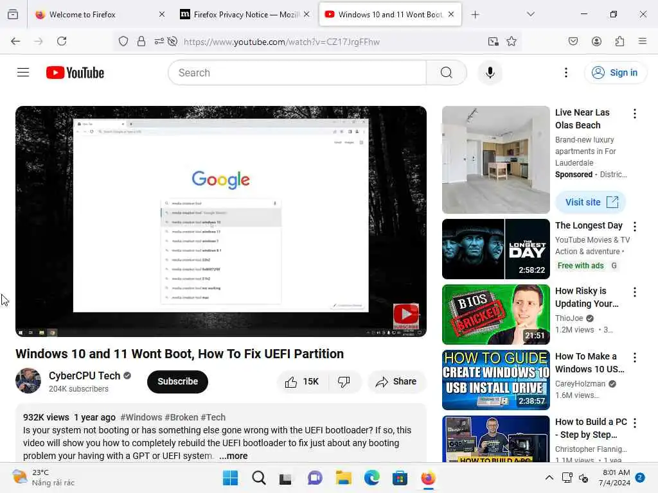Click the YouTube search magnifier button
The height and width of the screenshot is (493, 658).
(x=447, y=73)
